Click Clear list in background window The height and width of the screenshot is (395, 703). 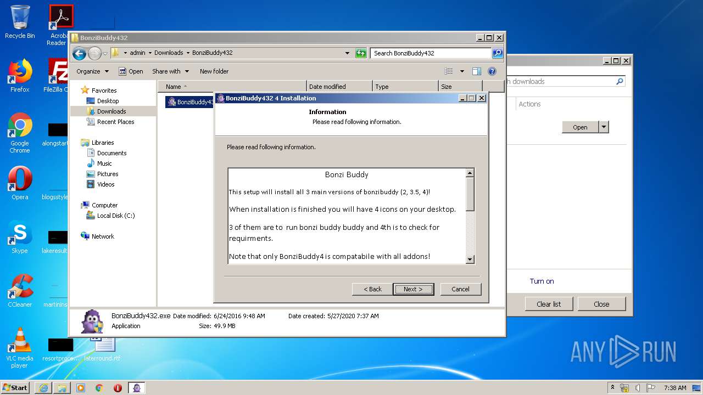549,304
